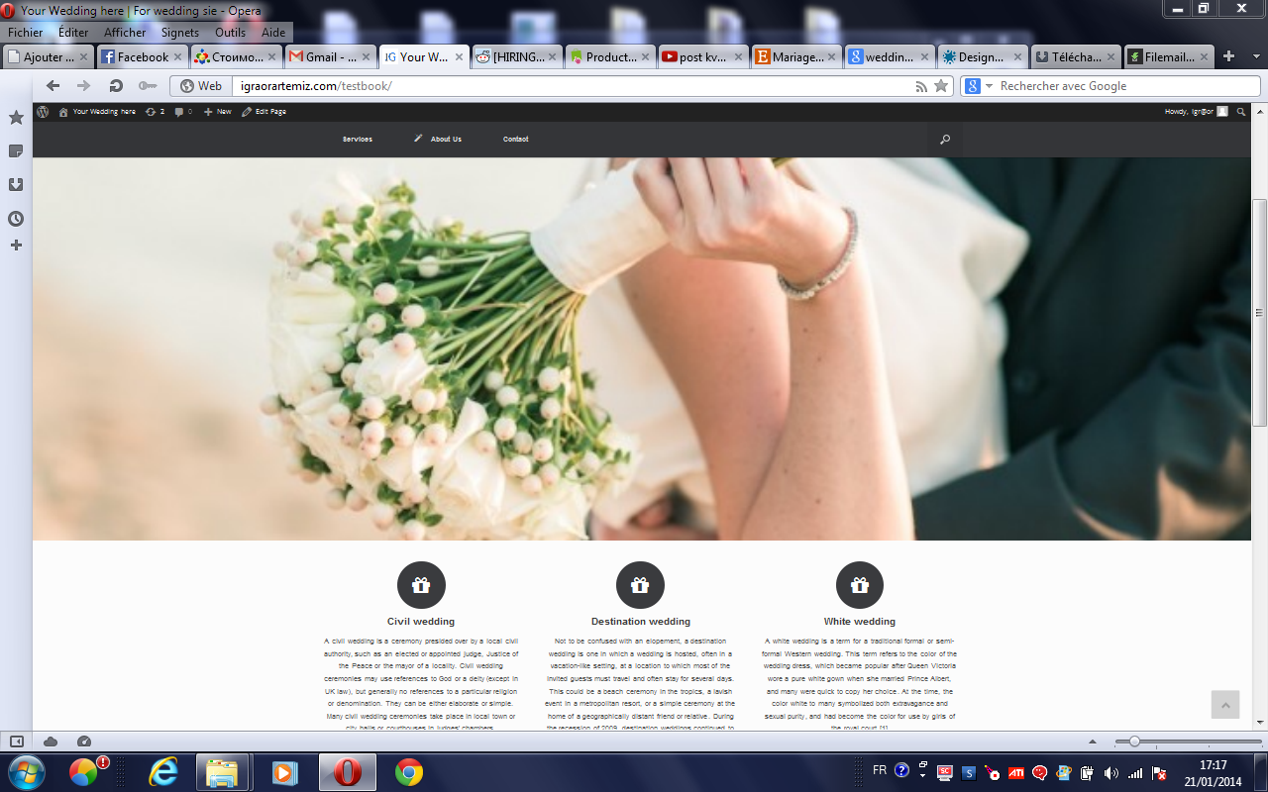Open the Opera downloads panel
Image resolution: width=1268 pixels, height=792 pixels.
[x=16, y=184]
